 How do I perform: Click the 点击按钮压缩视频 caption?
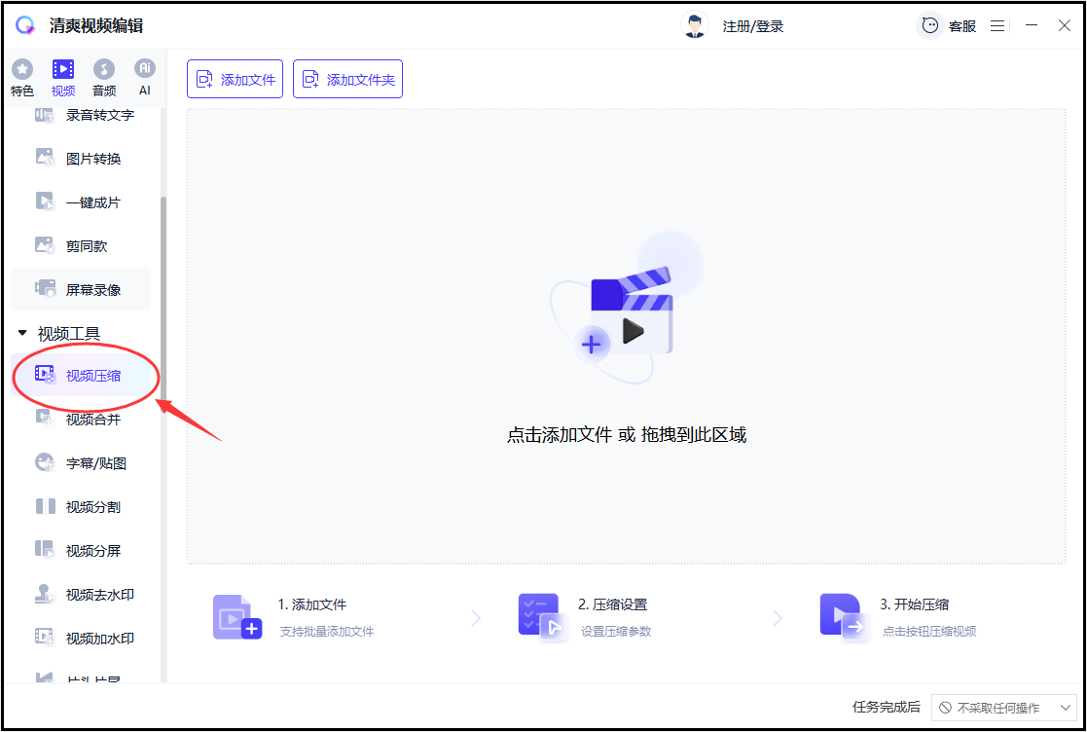pos(929,632)
